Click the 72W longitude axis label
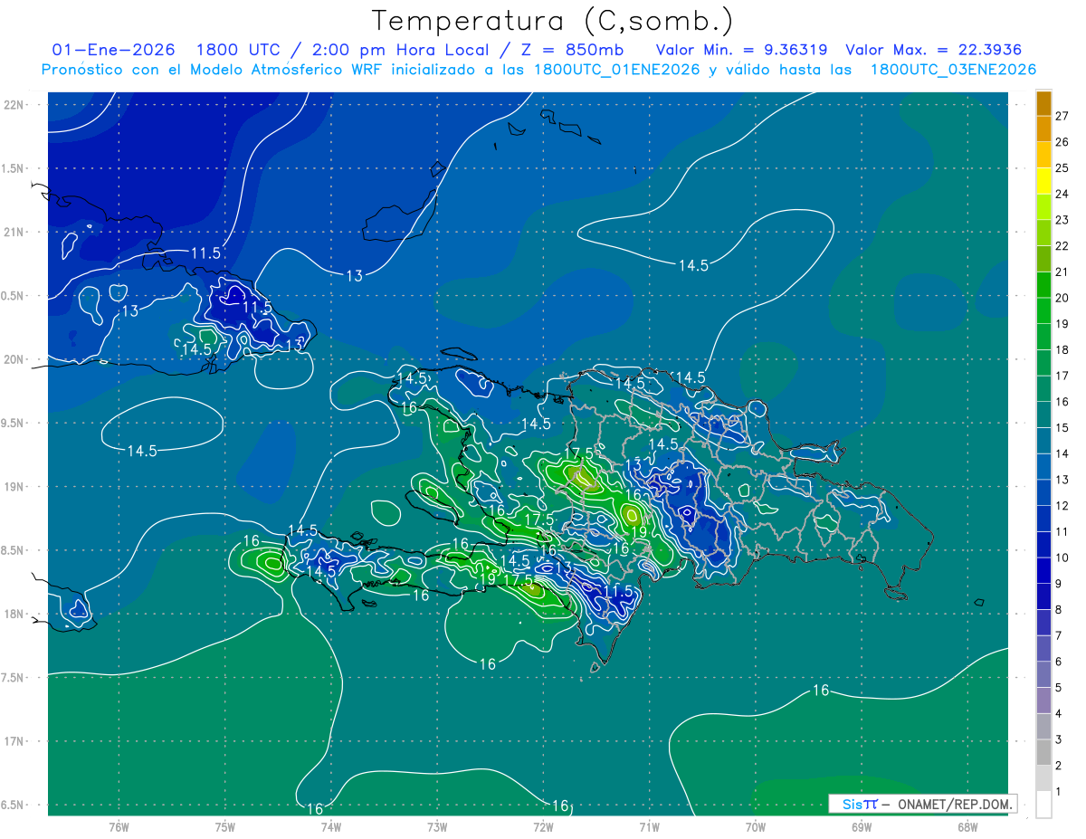The image size is (1086, 839). tap(543, 826)
